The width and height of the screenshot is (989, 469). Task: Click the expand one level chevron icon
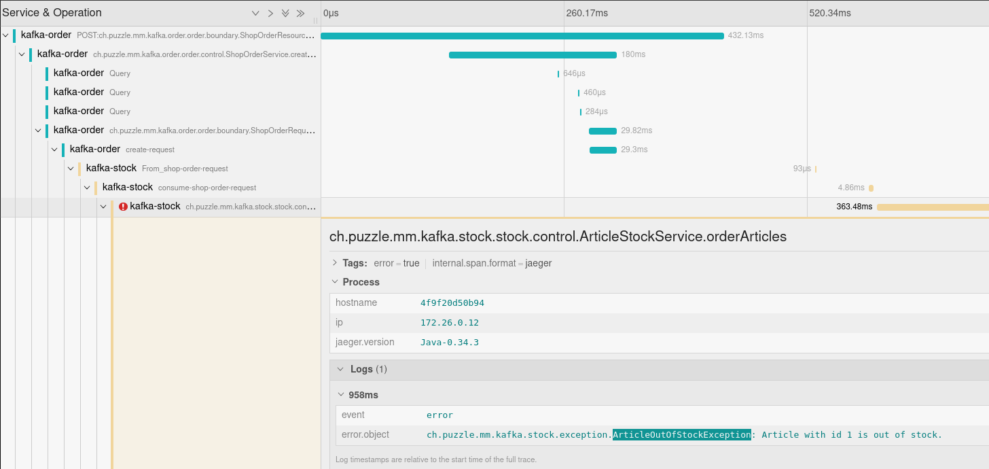click(255, 13)
